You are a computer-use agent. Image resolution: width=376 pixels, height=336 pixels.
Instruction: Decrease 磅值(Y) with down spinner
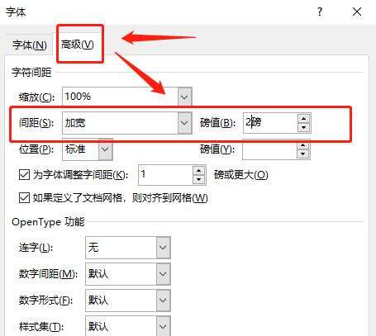[x=303, y=154]
